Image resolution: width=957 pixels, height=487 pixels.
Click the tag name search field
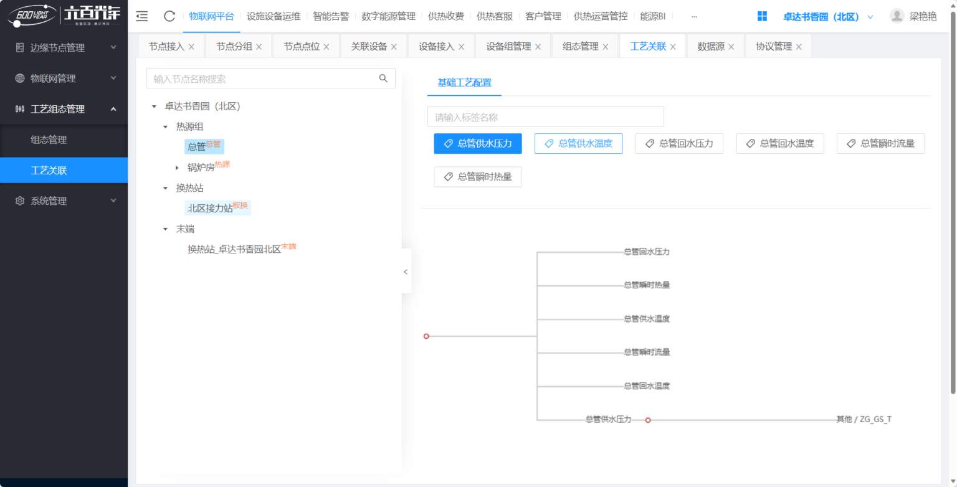point(545,117)
